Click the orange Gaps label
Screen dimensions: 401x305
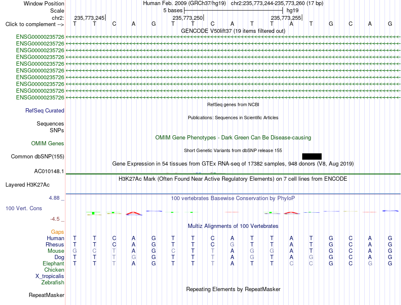point(57,232)
